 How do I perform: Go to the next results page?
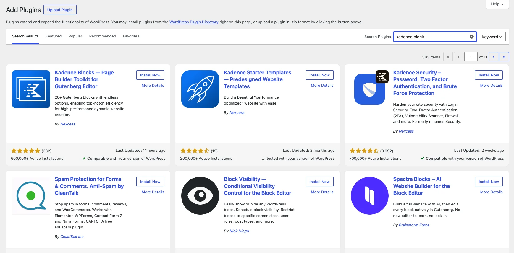point(494,57)
